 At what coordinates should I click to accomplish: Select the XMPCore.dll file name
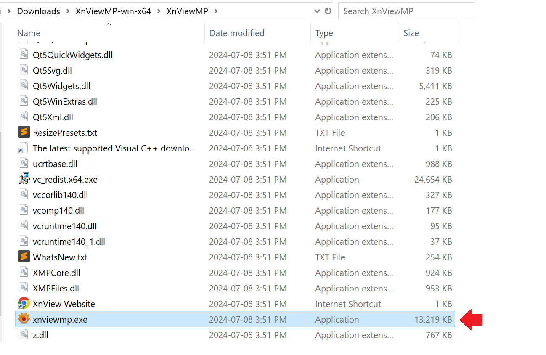click(x=56, y=273)
